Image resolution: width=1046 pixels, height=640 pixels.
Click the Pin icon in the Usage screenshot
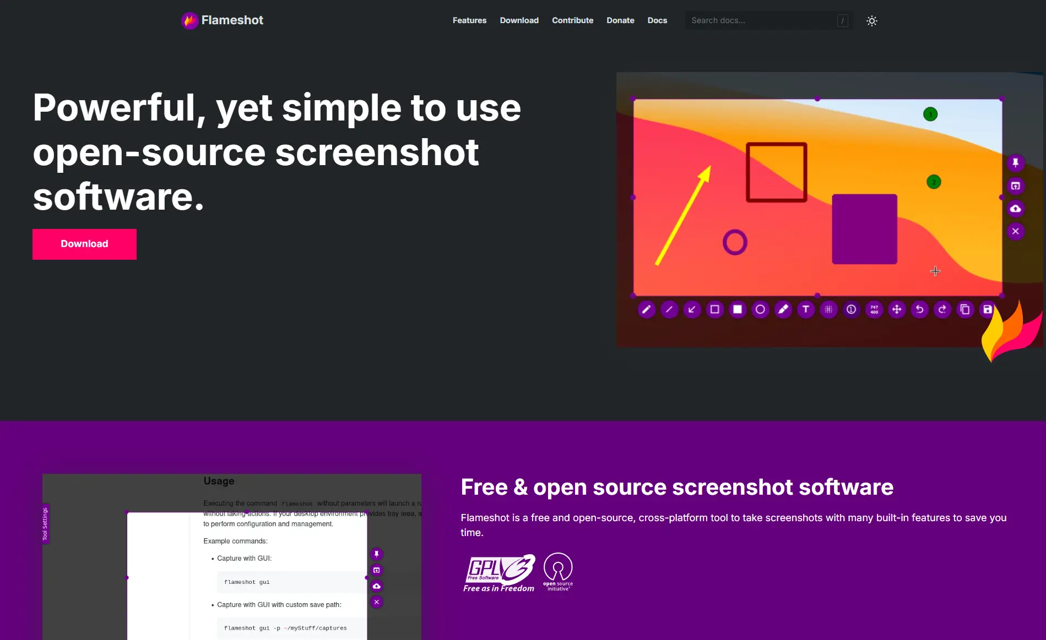377,554
